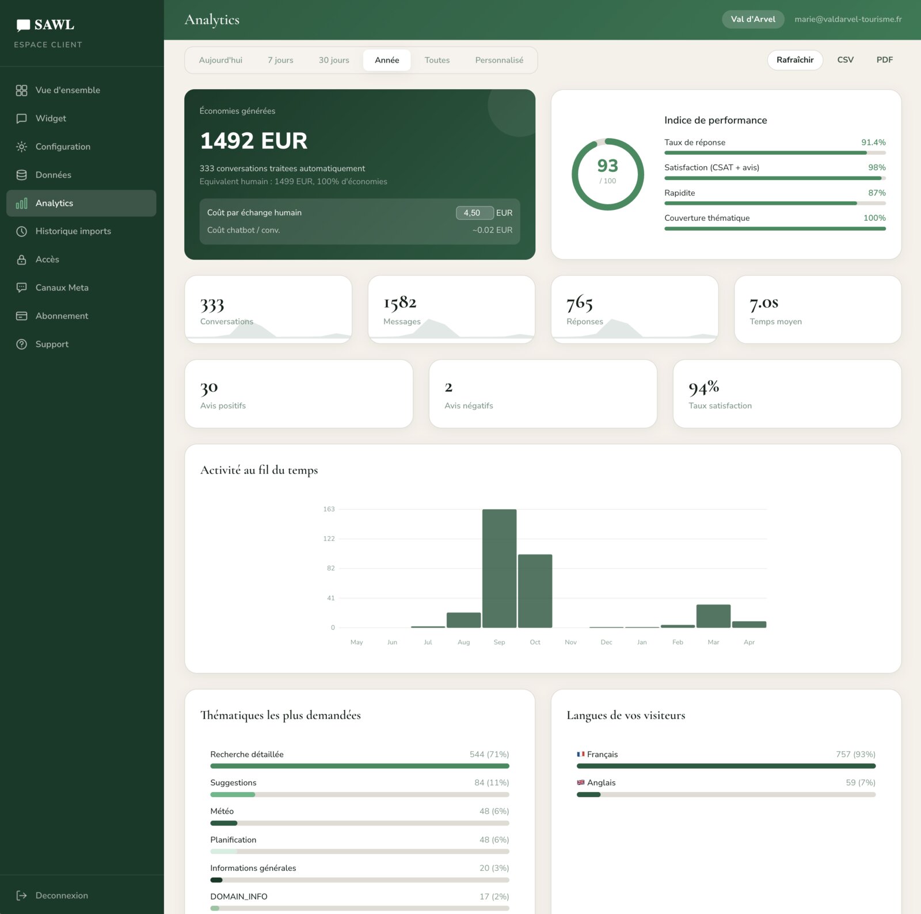
Task: Click 'Couverture thématique' metric label
Action: tap(707, 218)
